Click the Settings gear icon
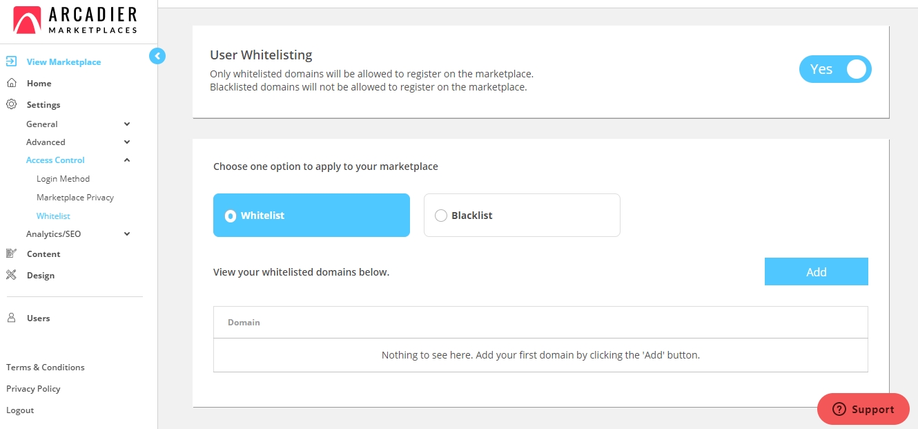 [11, 104]
